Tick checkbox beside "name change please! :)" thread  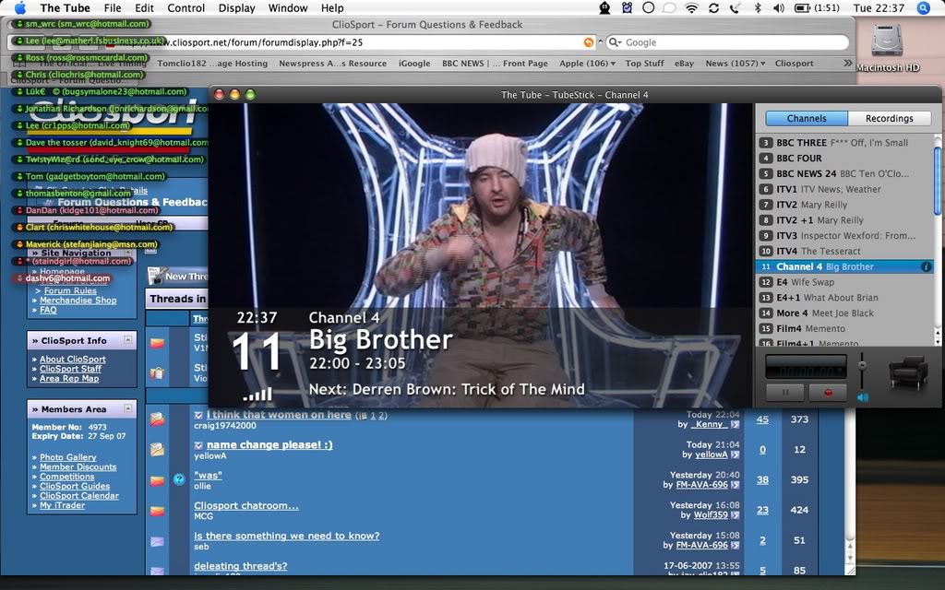pyautogui.click(x=198, y=445)
